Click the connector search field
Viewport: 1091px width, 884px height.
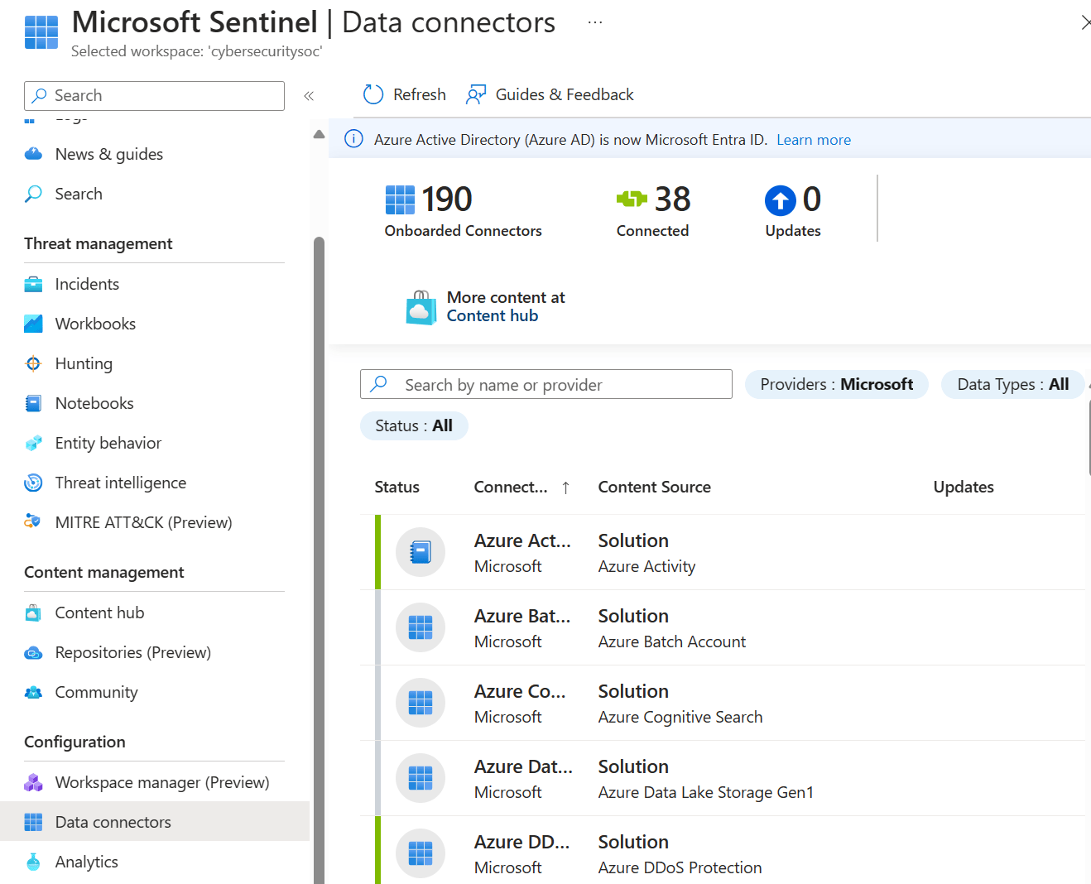[545, 384]
